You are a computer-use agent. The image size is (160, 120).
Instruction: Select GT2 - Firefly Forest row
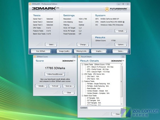point(98,69)
